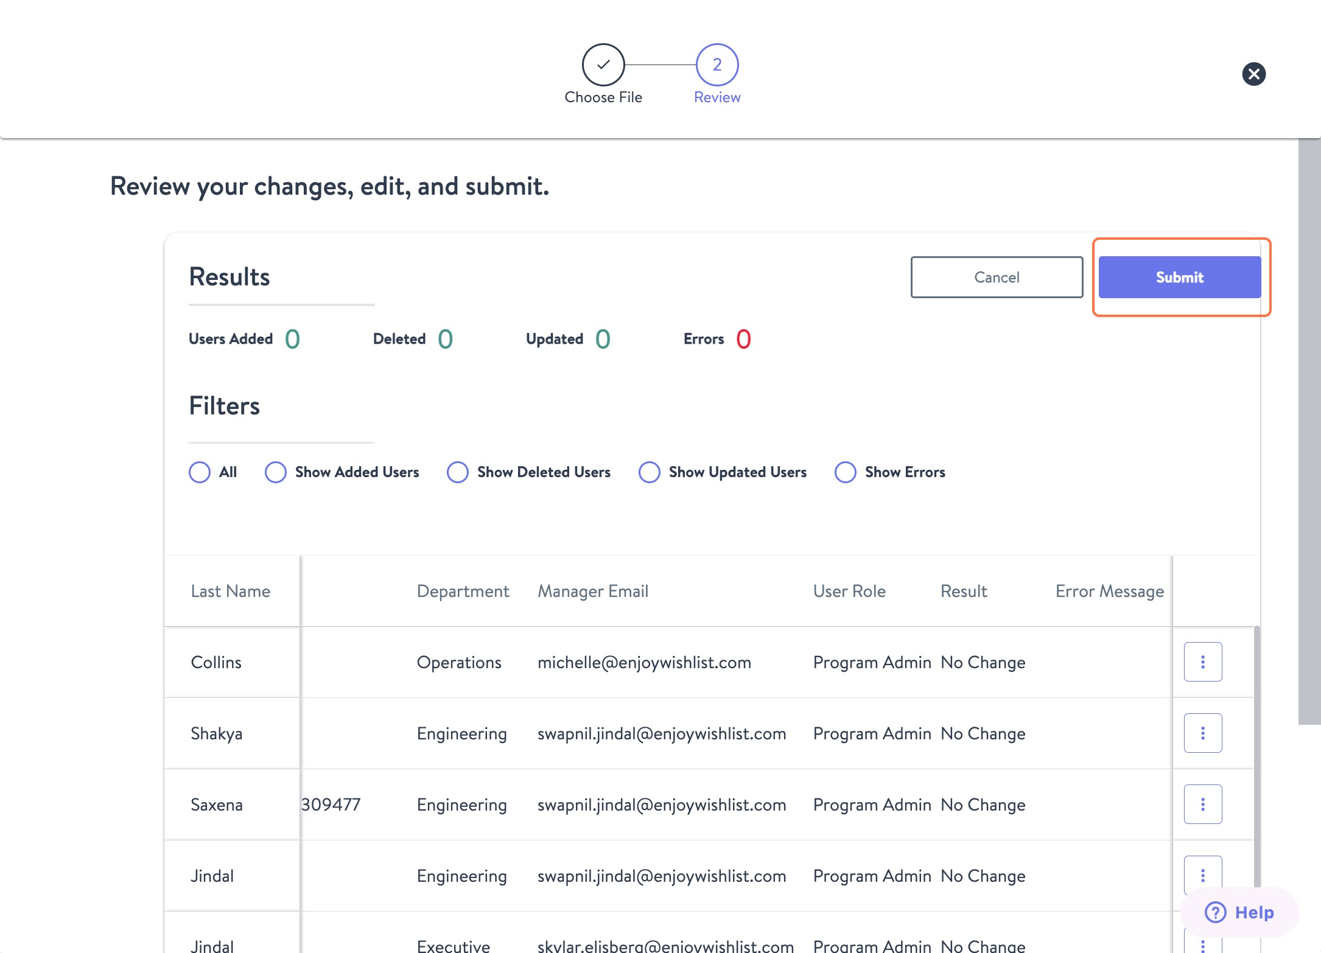This screenshot has width=1321, height=953.
Task: Select Show Errors filter
Action: (x=846, y=472)
